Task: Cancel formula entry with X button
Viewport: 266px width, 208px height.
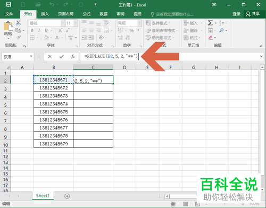Action: (50, 56)
